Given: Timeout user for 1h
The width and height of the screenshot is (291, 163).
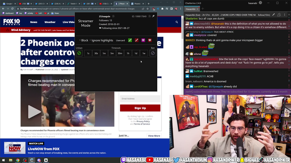Looking at the screenshot, I should (x=128, y=53).
